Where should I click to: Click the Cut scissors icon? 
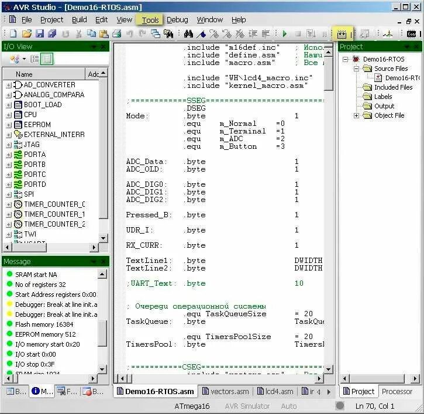78,33
